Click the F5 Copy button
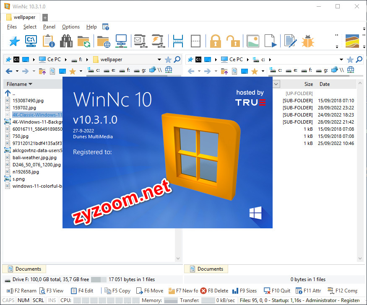The width and height of the screenshot is (367, 305). click(117, 291)
